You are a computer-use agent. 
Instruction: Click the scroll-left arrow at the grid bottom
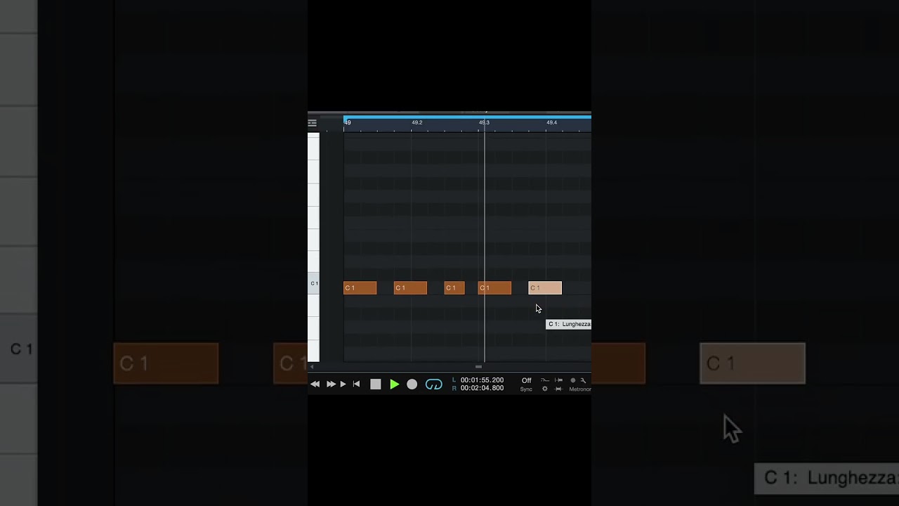coord(312,367)
